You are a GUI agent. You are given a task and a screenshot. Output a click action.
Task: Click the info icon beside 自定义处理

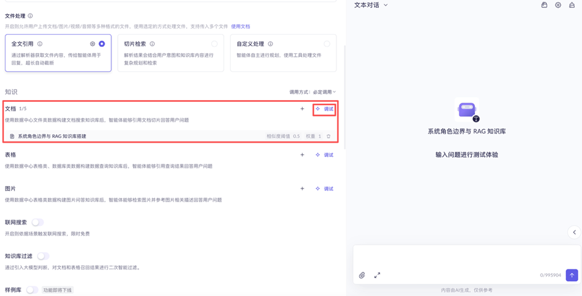[270, 44]
